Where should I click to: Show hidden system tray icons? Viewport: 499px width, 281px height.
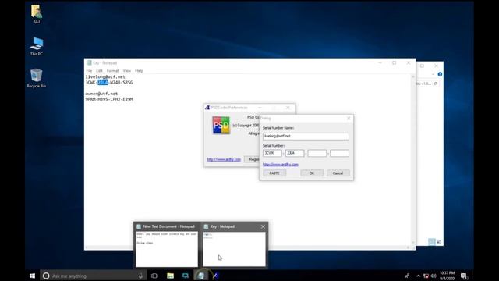coord(418,276)
